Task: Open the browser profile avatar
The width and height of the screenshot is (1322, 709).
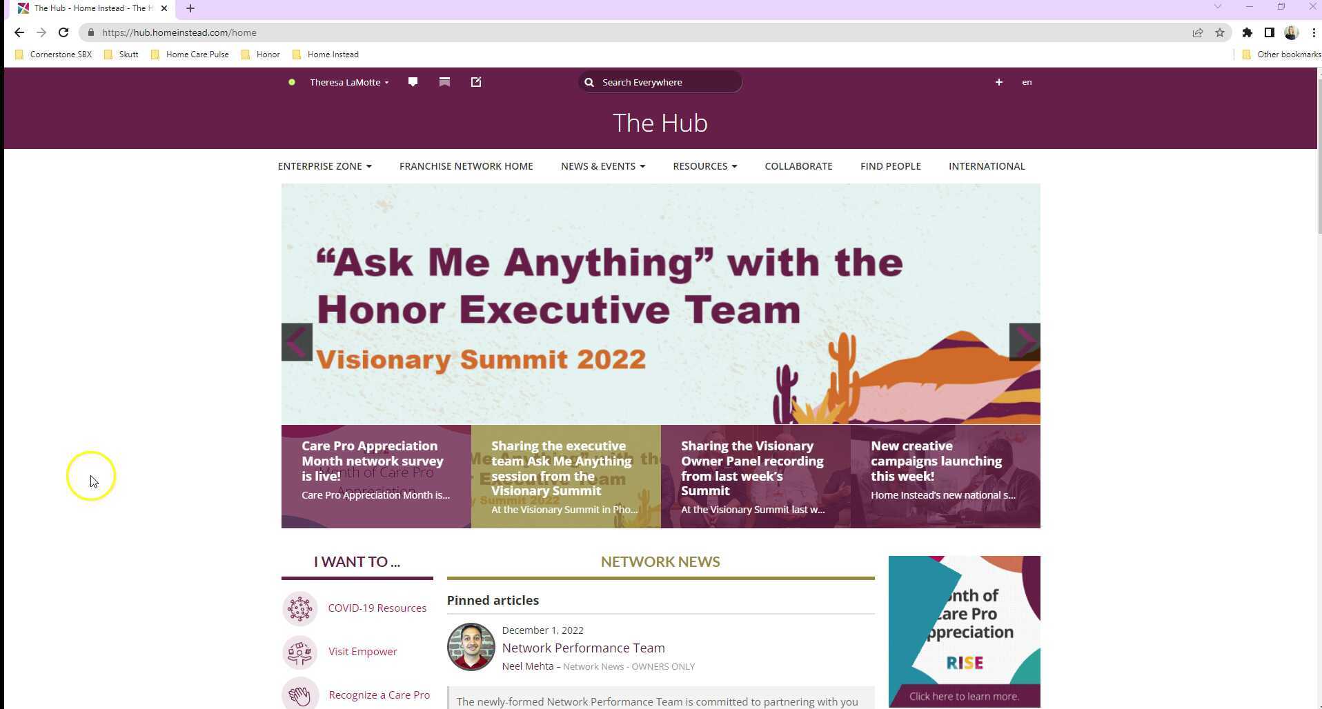Action: (x=1292, y=32)
